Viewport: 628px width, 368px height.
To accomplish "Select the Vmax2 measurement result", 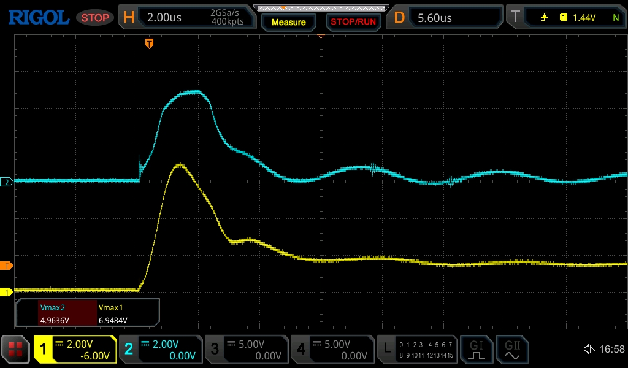I will point(54,313).
